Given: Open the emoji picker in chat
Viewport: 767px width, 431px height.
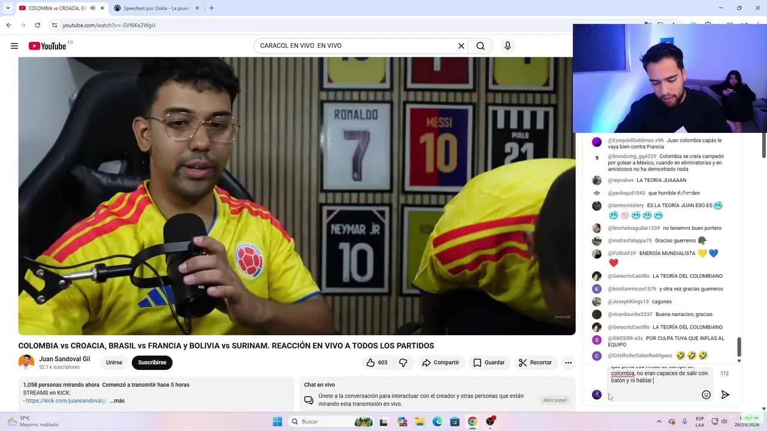Looking at the screenshot, I should [706, 394].
